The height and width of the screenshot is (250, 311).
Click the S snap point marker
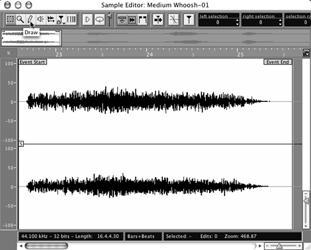coord(21,144)
